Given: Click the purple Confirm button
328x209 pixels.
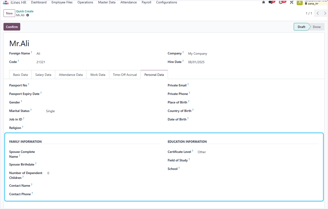Looking at the screenshot, I should 12,27.
